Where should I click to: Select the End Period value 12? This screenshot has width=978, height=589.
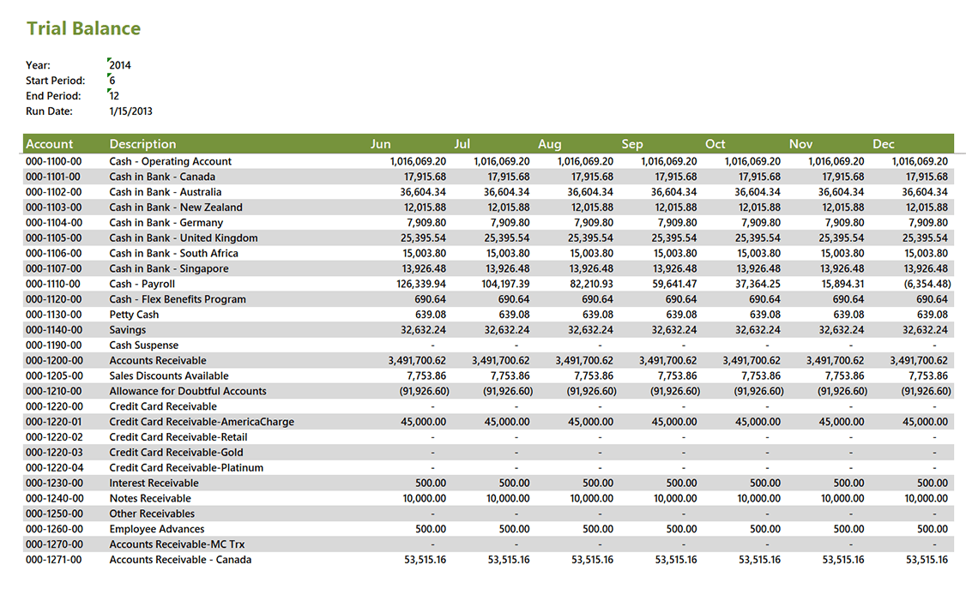tap(114, 96)
